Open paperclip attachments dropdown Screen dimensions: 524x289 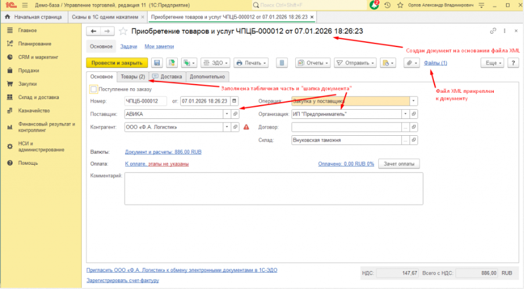pyautogui.click(x=411, y=63)
